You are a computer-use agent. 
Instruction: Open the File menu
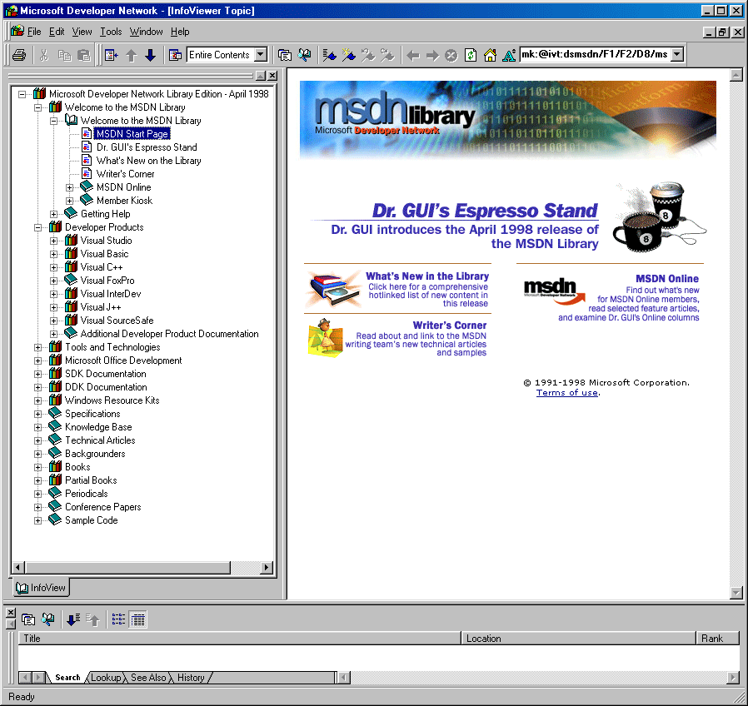pyautogui.click(x=34, y=32)
